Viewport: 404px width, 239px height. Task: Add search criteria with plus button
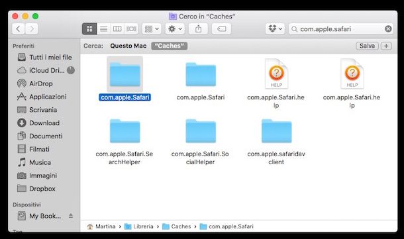point(386,46)
